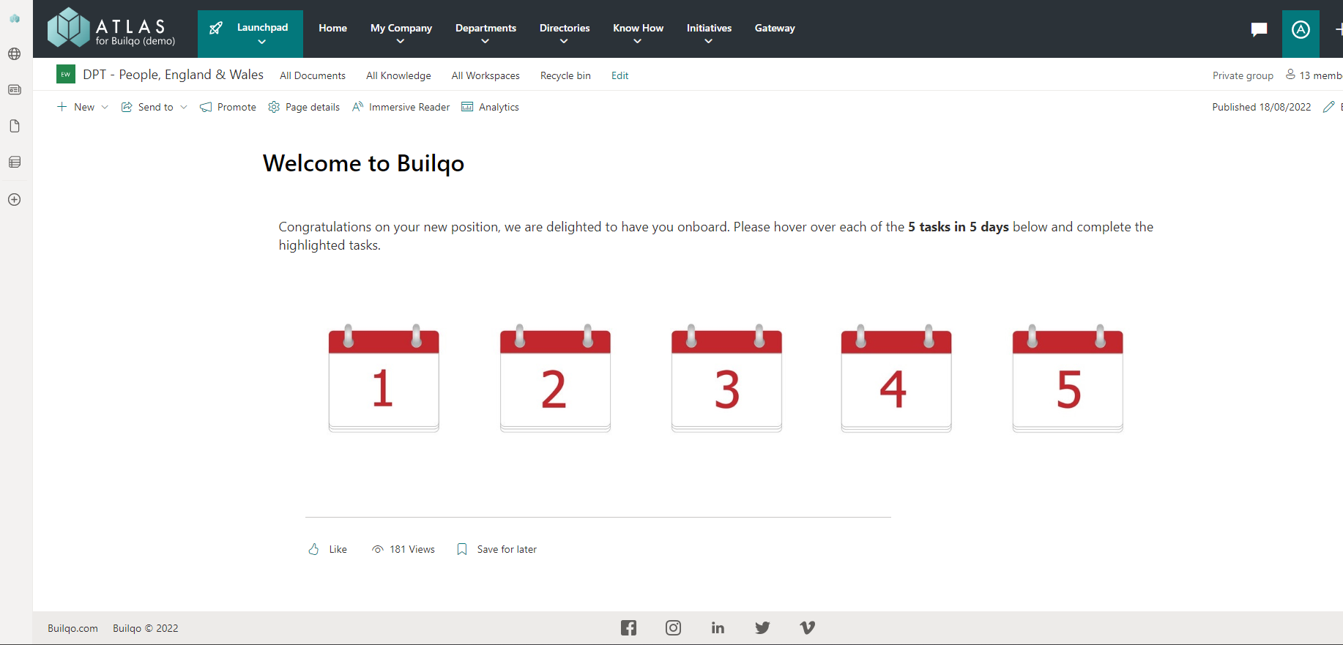
Task: Open the chat message icon in header
Action: click(x=1259, y=29)
